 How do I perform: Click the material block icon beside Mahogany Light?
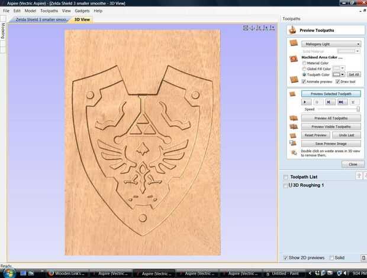pos(294,43)
